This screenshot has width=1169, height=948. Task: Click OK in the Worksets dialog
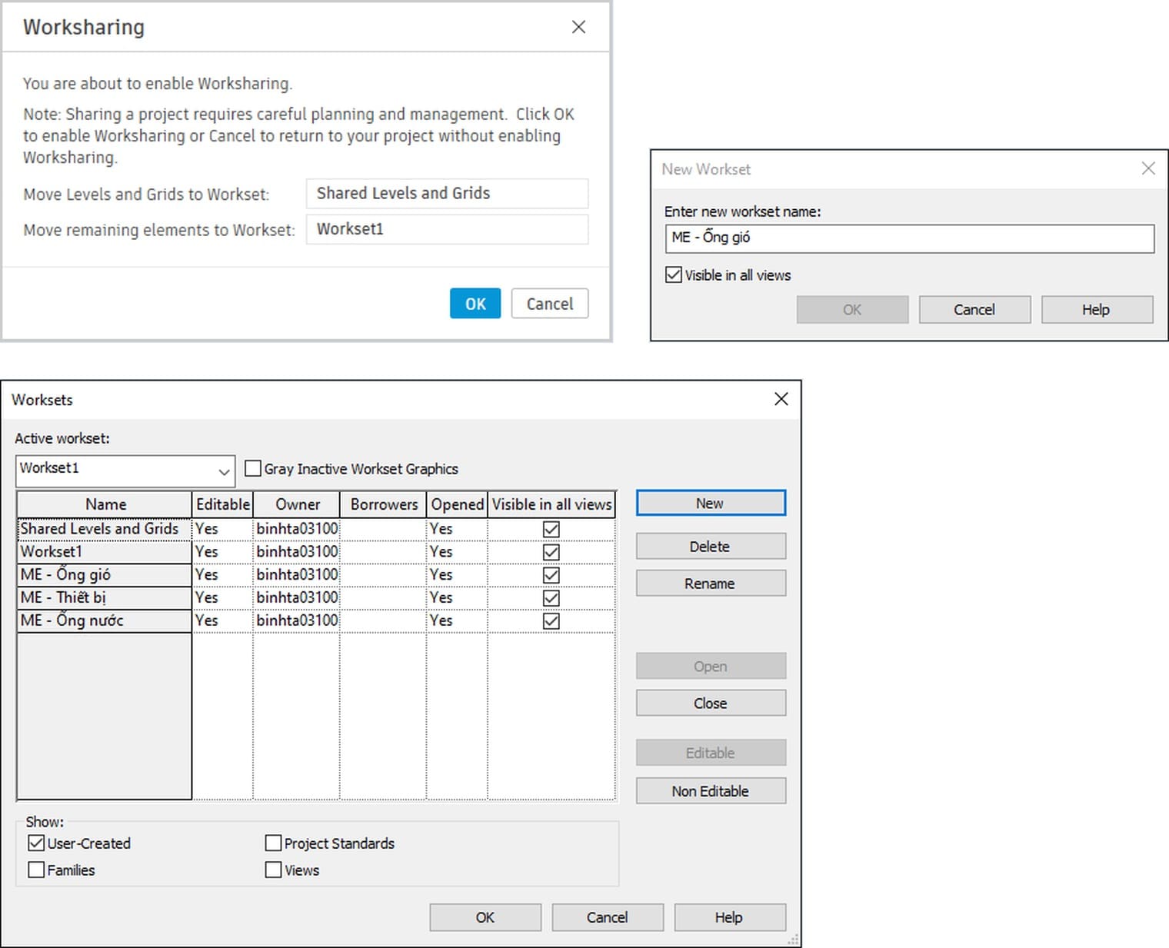coord(485,917)
